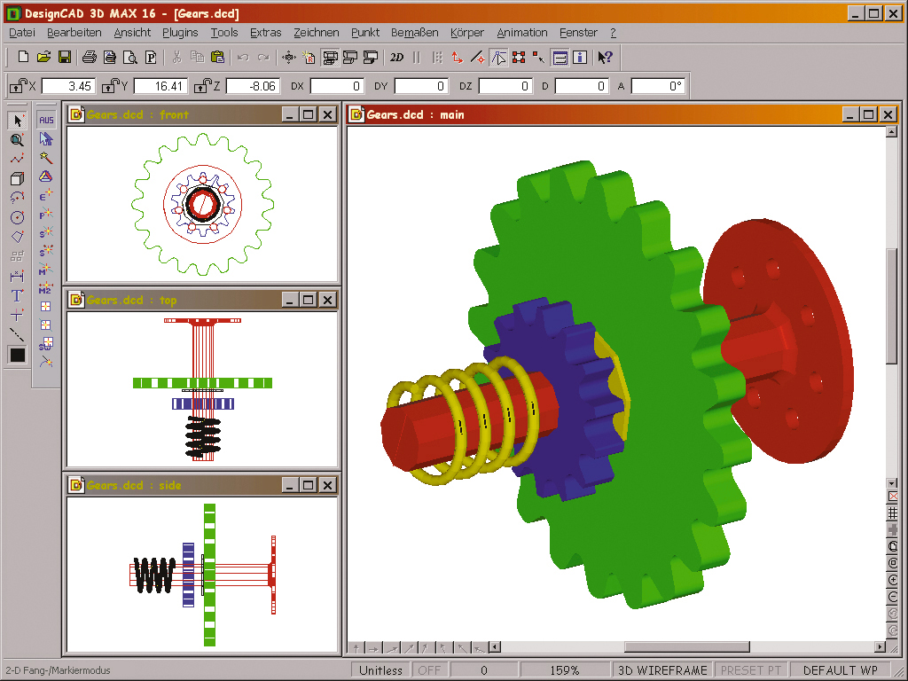Viewport: 908px width, 681px height.
Task: Click the DX coordinate input field
Action: coord(335,86)
